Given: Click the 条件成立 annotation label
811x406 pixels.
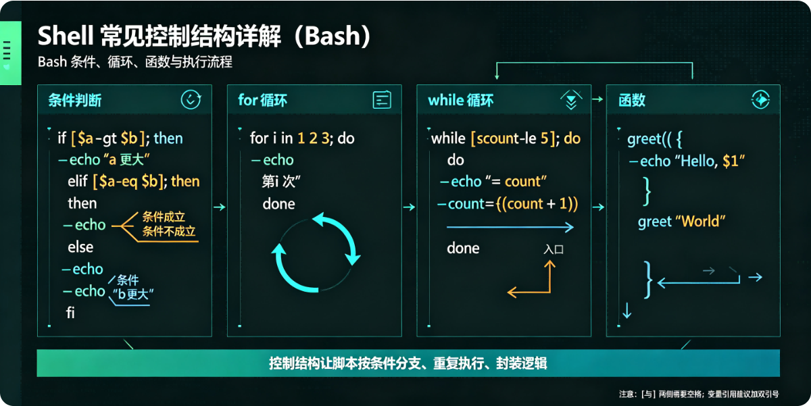Looking at the screenshot, I should (164, 217).
